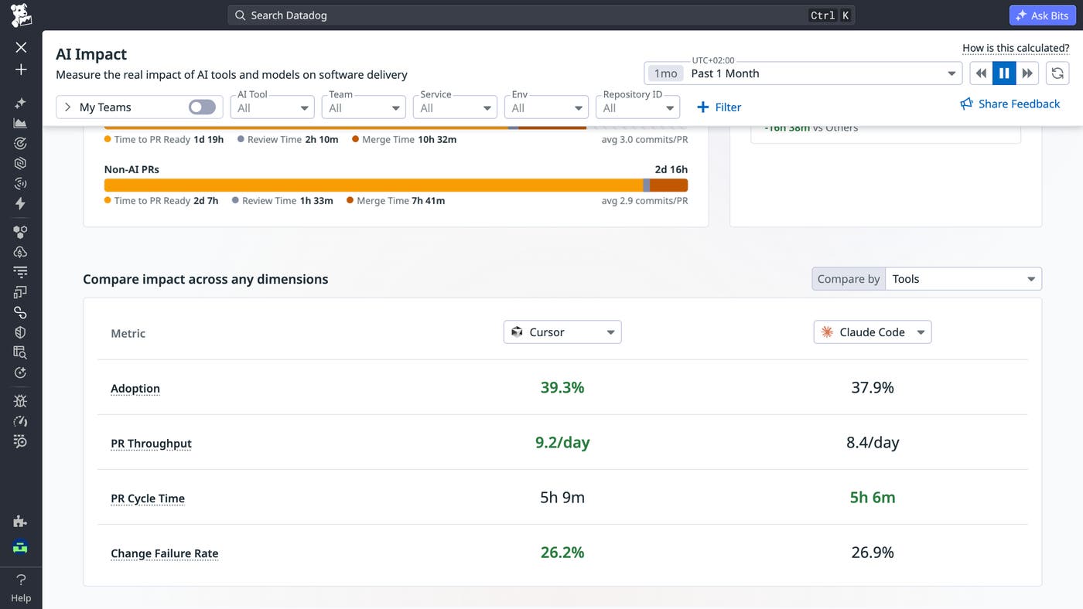Click the Share Feedback link

[x=1019, y=104]
